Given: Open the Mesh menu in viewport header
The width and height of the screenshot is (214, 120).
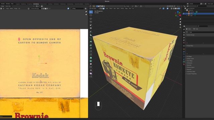Looking at the screenshot, I should click(118, 8).
